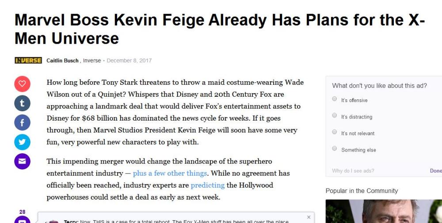Click the "Why do I see ads?" link
This screenshot has width=442, height=223.
[353, 171]
